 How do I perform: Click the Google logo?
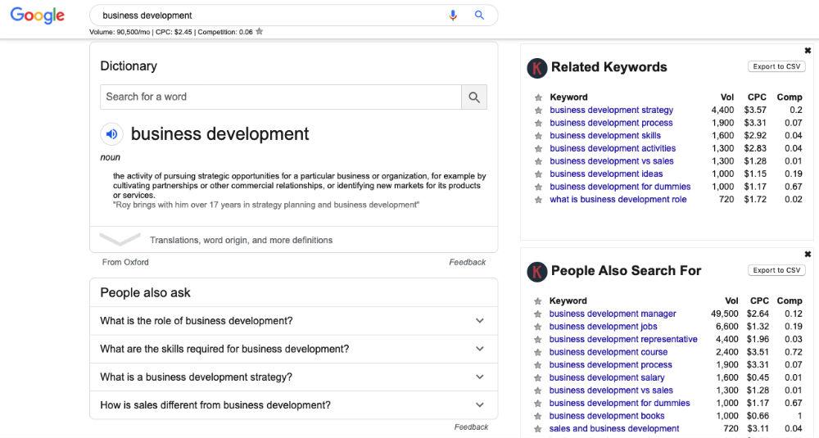click(37, 16)
